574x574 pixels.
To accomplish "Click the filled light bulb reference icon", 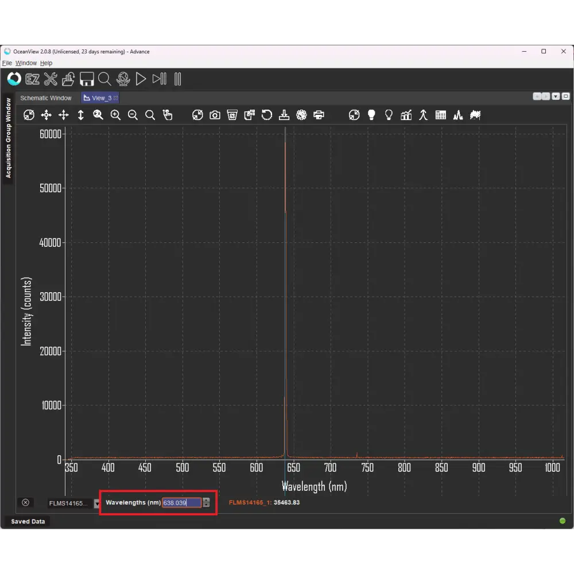I will (371, 115).
